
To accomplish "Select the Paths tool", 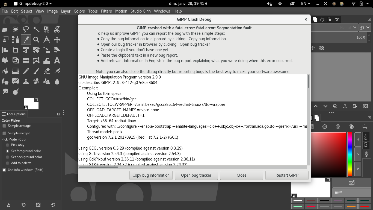I will pos(16,40).
